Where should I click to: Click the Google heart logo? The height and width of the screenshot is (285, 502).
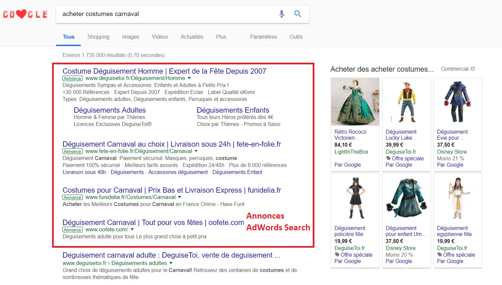tap(25, 14)
